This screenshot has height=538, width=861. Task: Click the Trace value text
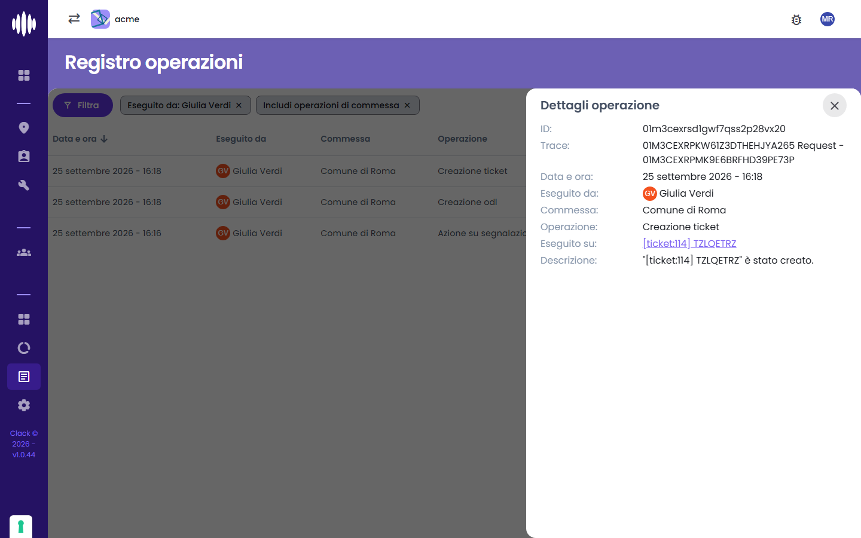(743, 152)
